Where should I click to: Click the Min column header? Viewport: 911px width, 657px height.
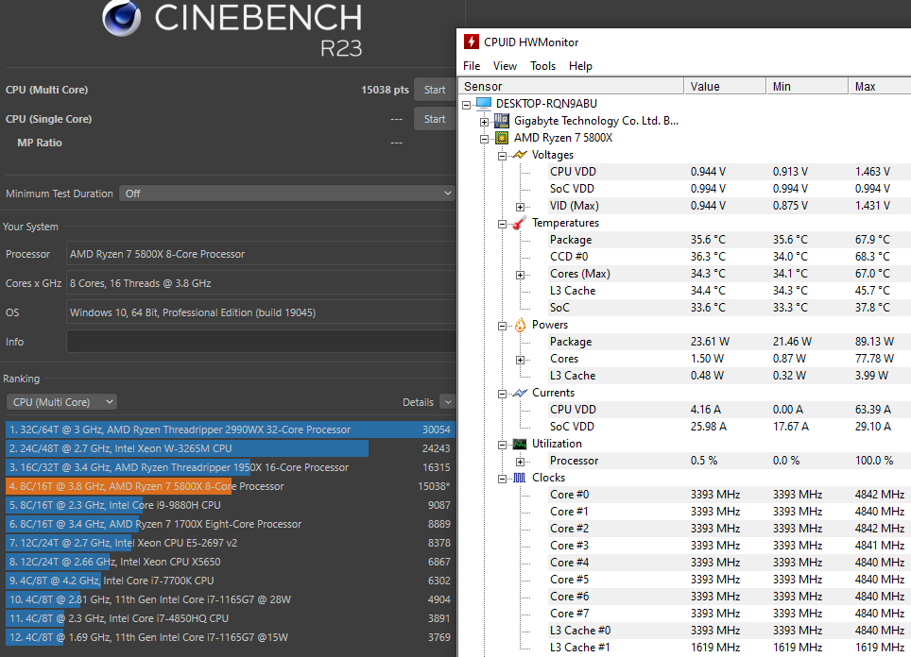pyautogui.click(x=807, y=87)
